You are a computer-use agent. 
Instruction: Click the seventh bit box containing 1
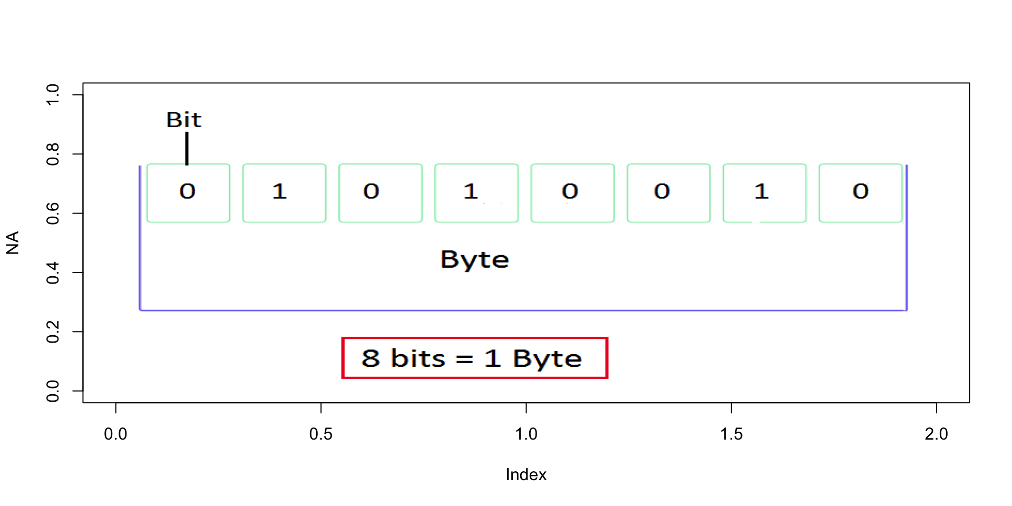pyautogui.click(x=764, y=193)
